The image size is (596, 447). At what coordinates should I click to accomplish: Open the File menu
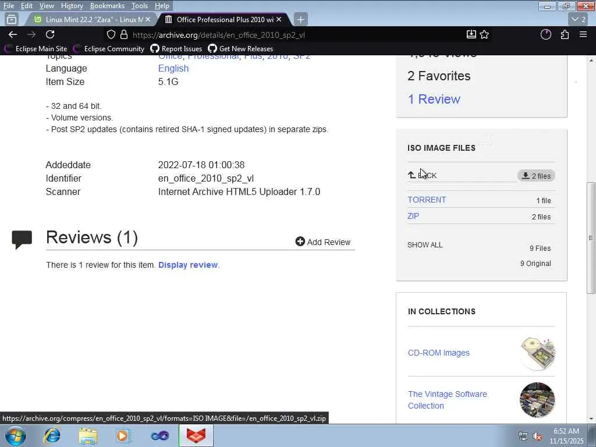click(8, 6)
